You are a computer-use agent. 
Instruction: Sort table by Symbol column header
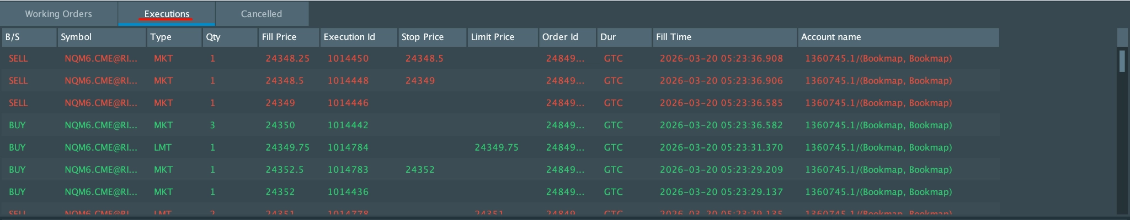tap(102, 37)
